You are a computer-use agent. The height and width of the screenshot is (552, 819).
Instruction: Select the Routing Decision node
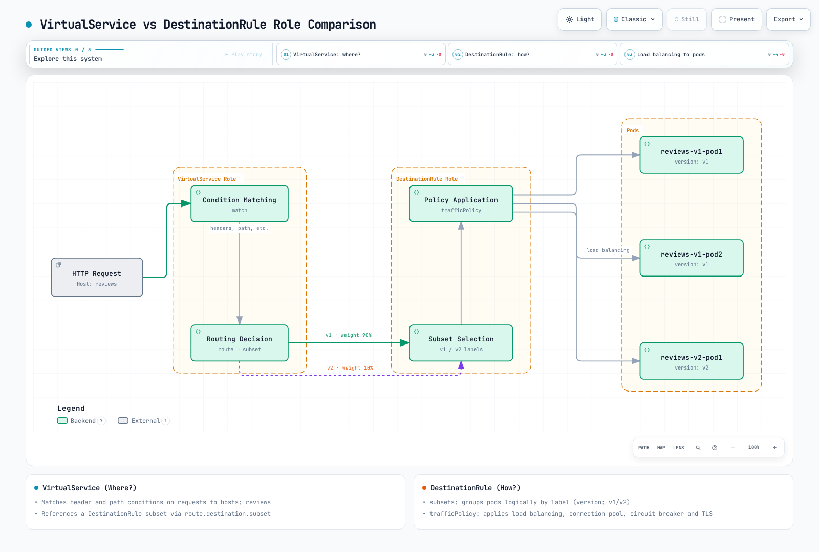[x=240, y=343]
